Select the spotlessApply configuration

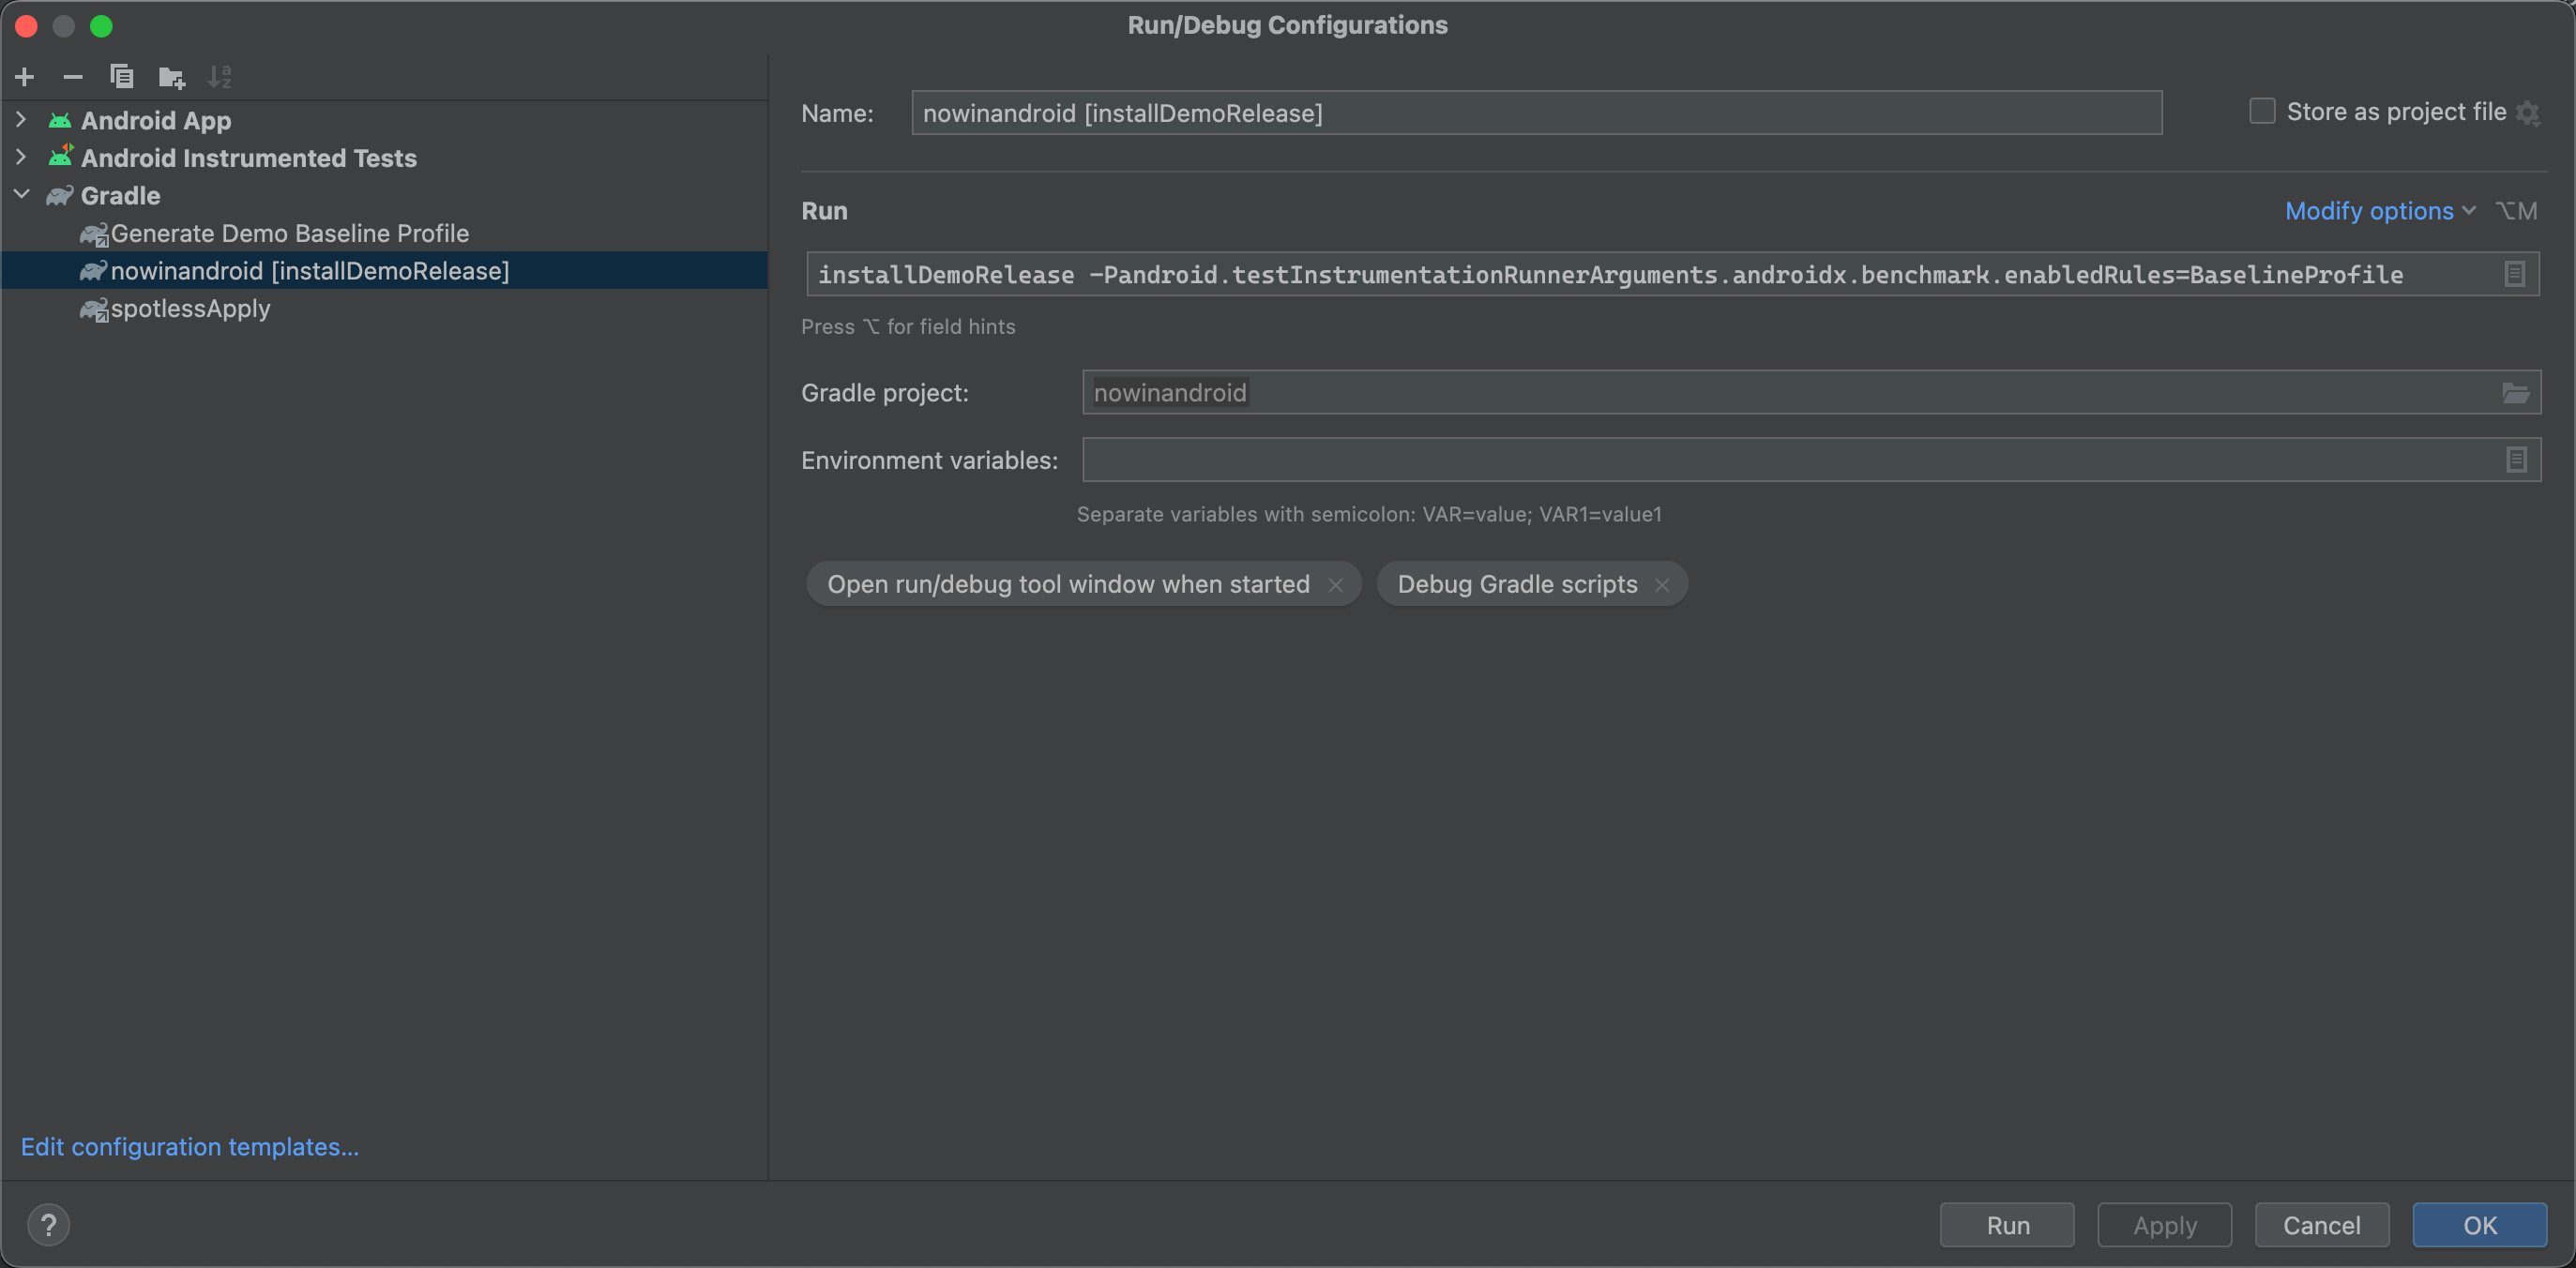coord(186,307)
